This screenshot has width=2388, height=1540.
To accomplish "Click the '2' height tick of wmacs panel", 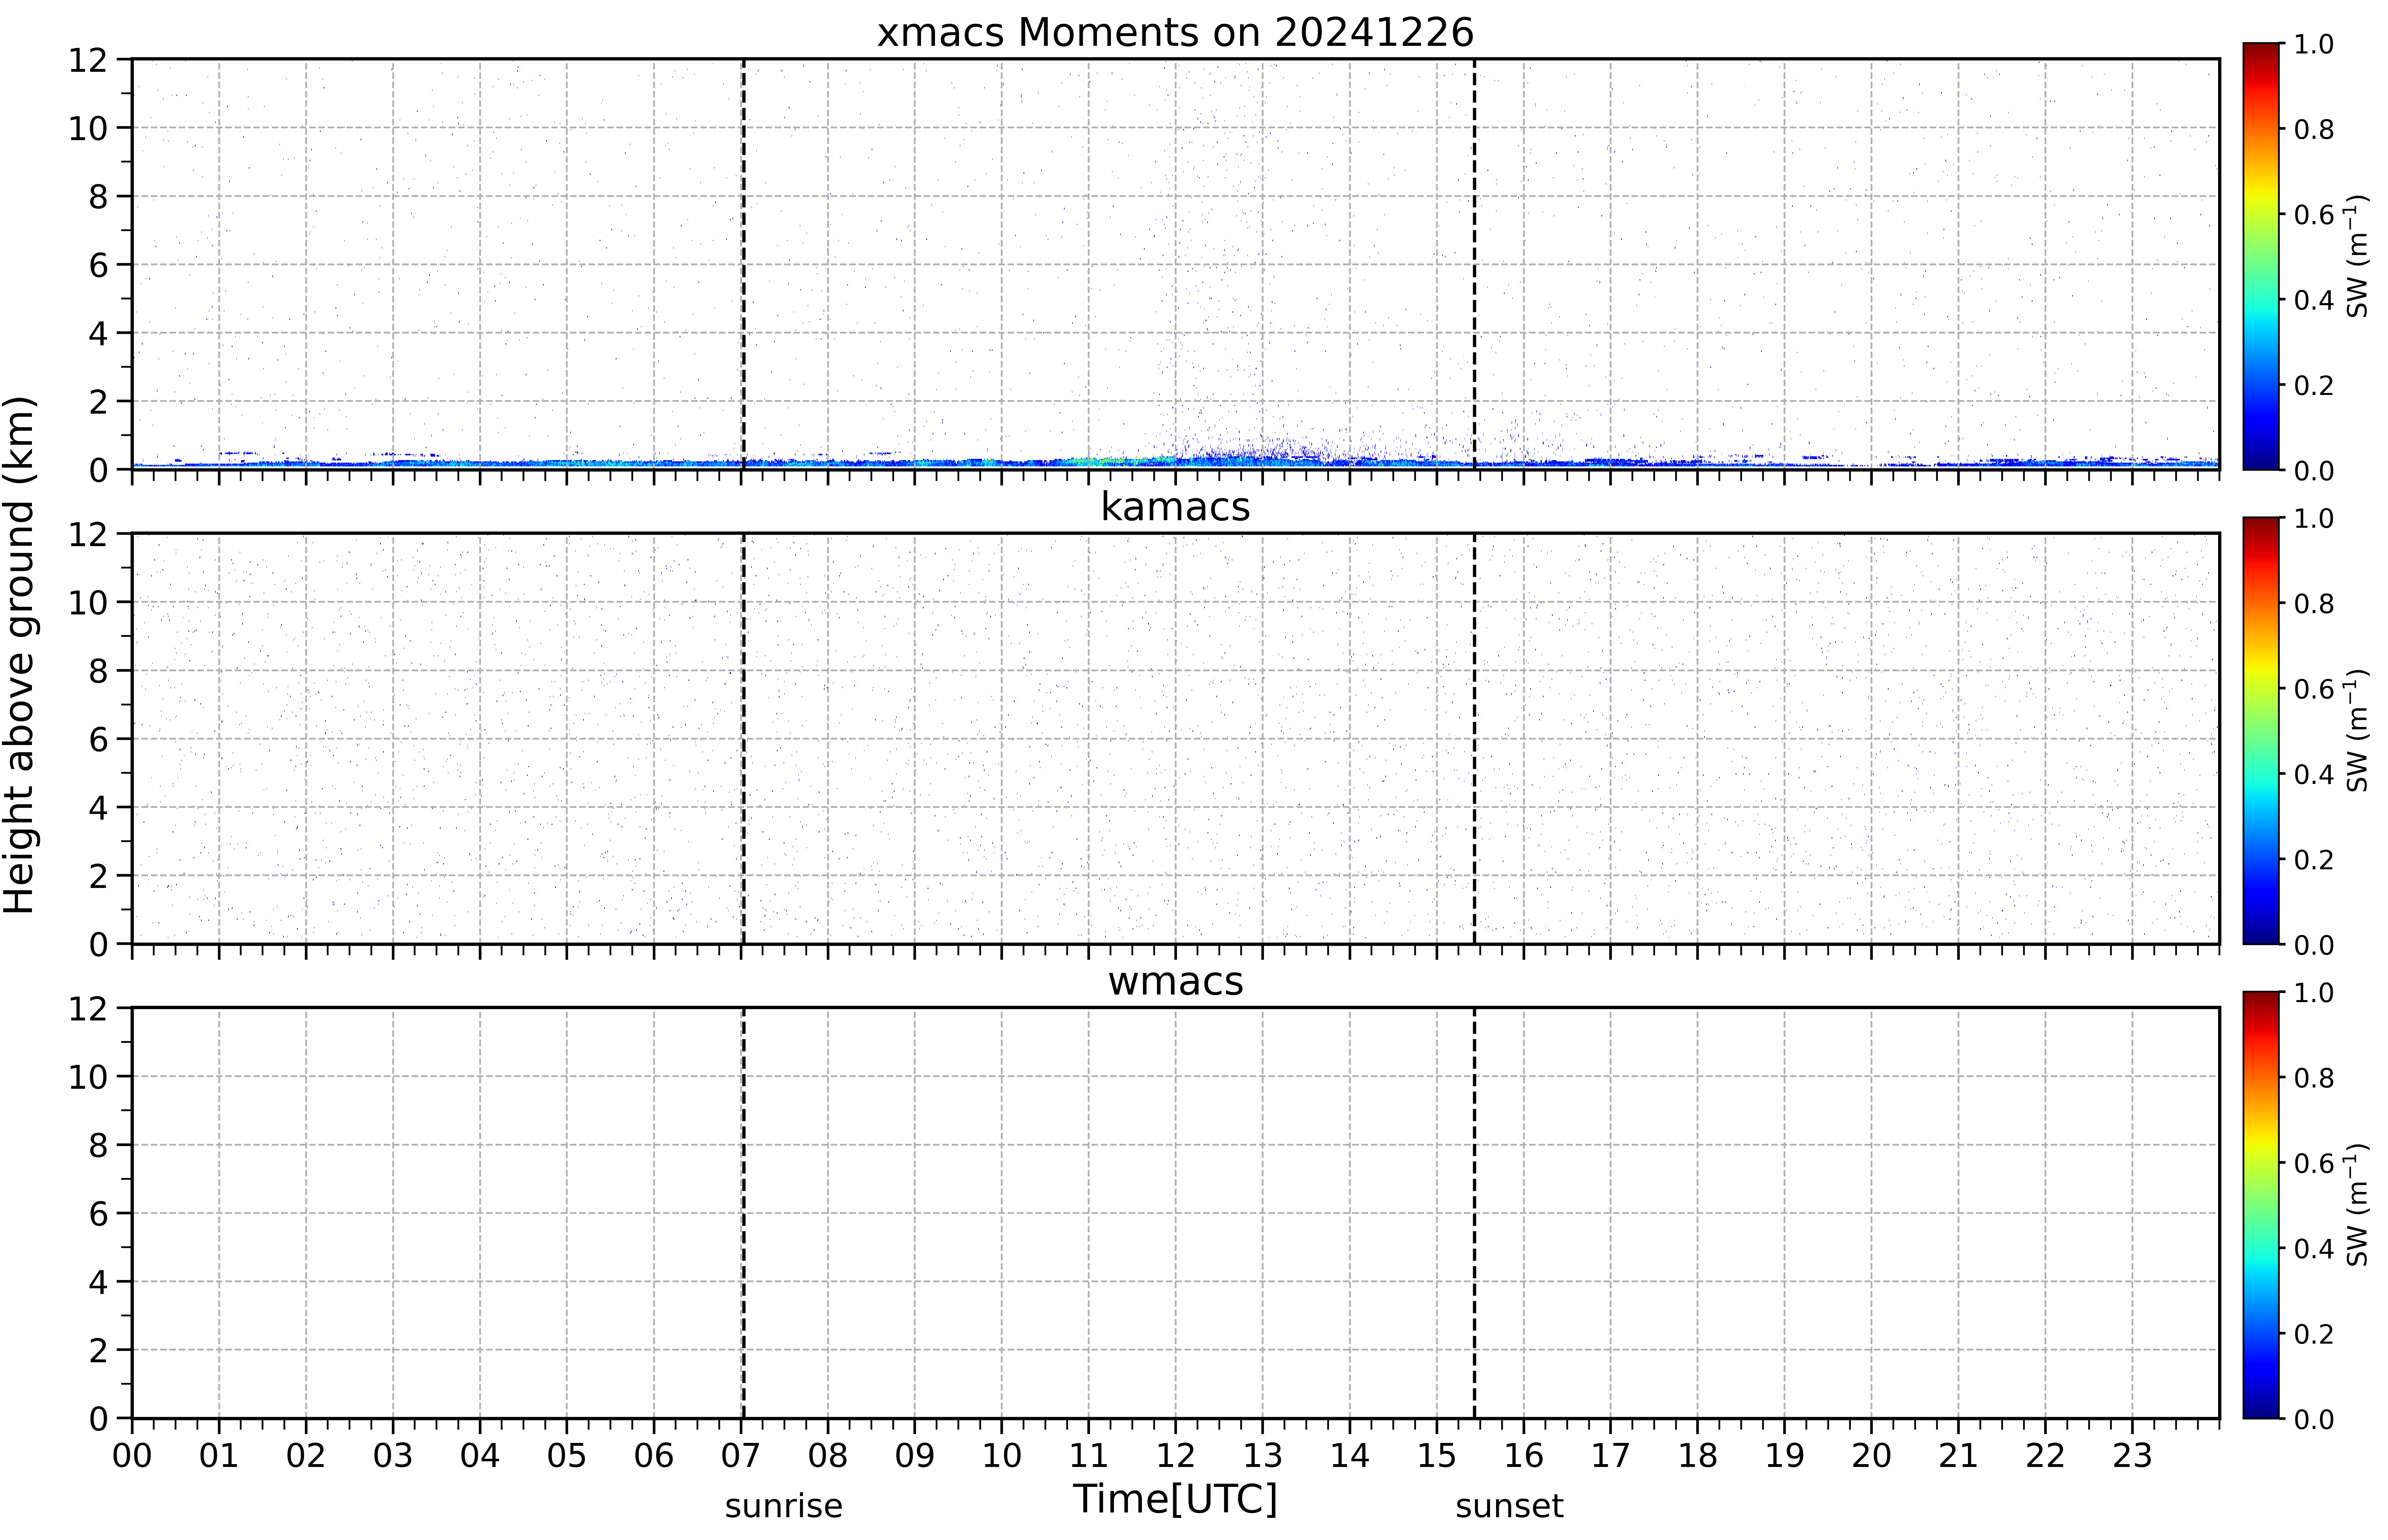I will pos(98,1350).
